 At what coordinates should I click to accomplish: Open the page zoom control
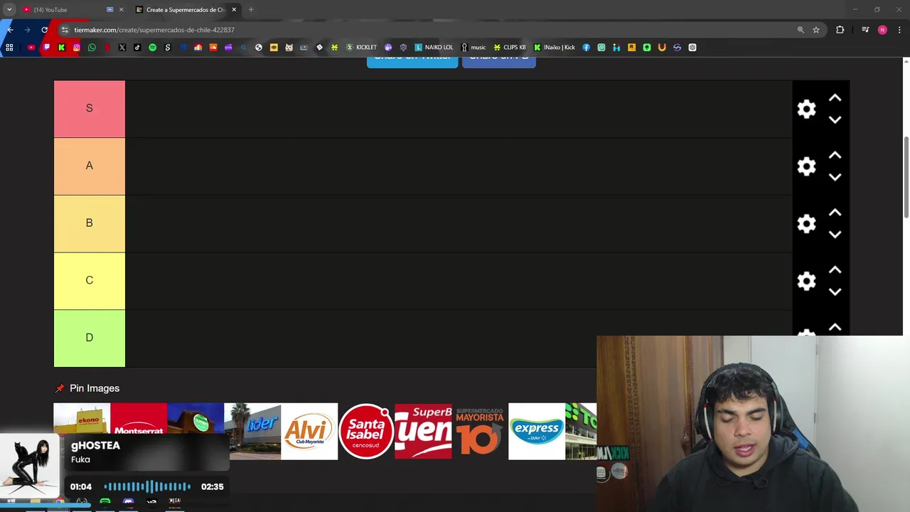(801, 30)
